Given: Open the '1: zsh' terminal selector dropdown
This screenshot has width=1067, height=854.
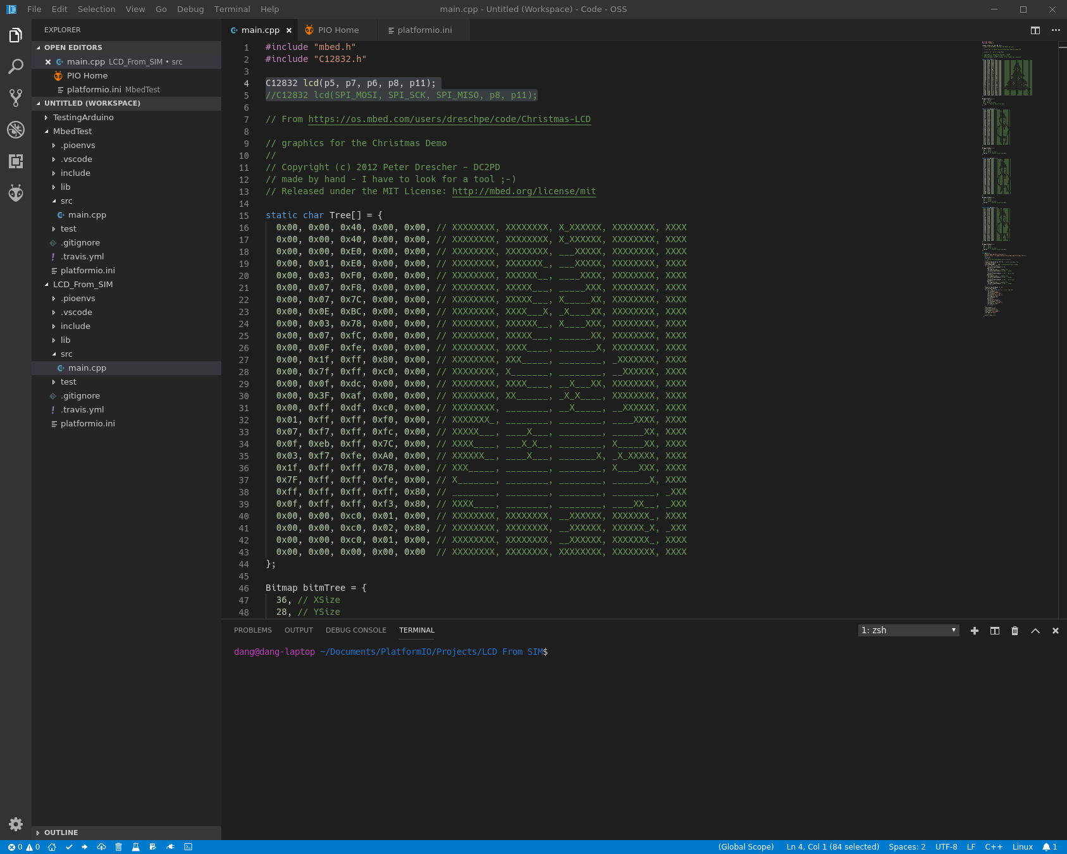Looking at the screenshot, I should click(x=909, y=631).
